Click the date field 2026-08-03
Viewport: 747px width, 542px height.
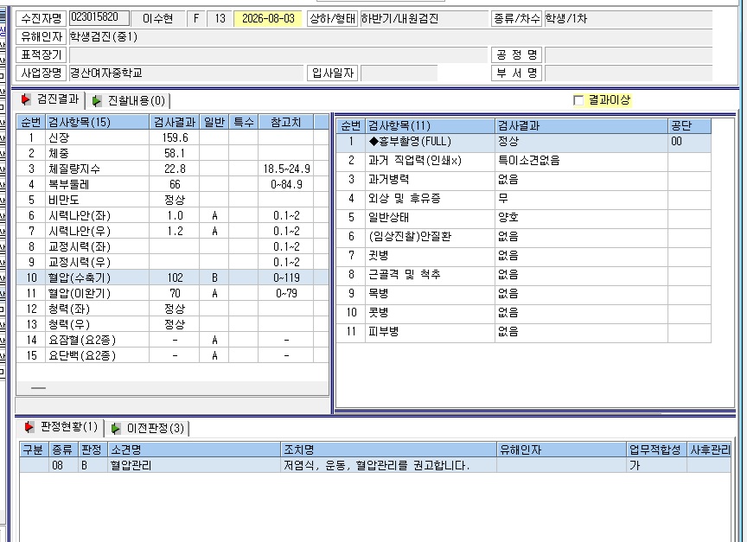click(x=268, y=18)
